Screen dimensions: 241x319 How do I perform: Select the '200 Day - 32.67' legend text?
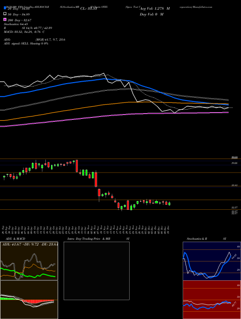coord(19,20)
